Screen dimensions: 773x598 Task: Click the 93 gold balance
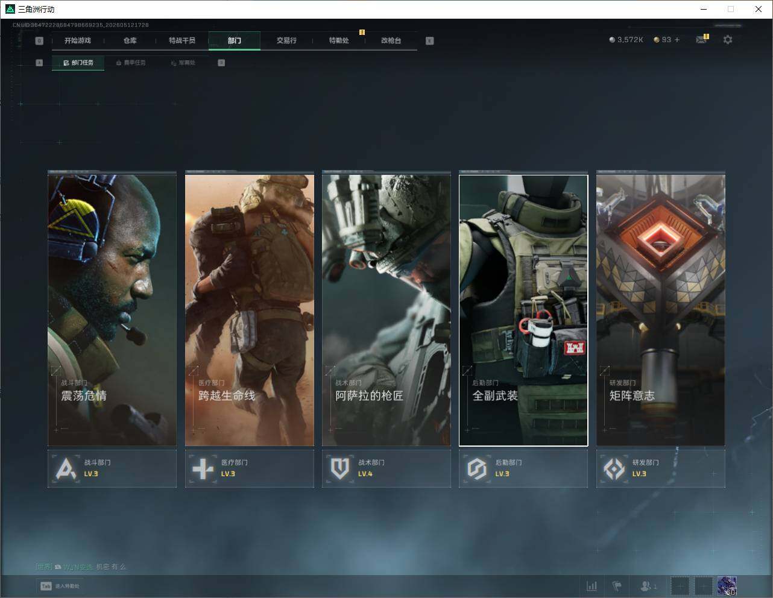[666, 40]
